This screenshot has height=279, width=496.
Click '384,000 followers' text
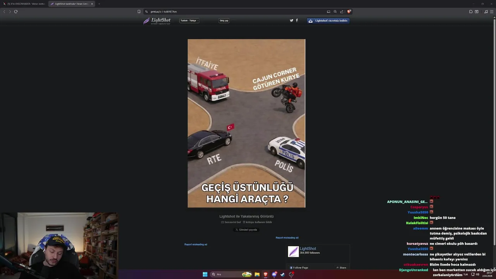(x=310, y=253)
